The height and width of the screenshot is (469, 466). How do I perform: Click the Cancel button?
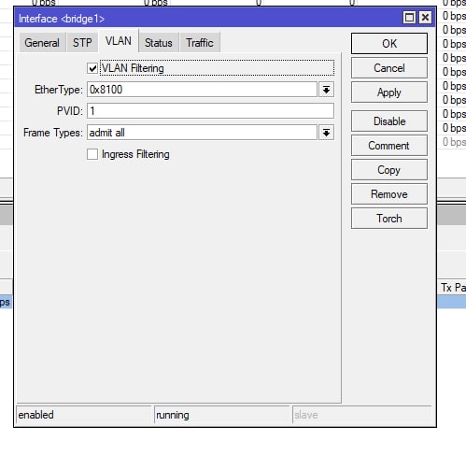[389, 68]
